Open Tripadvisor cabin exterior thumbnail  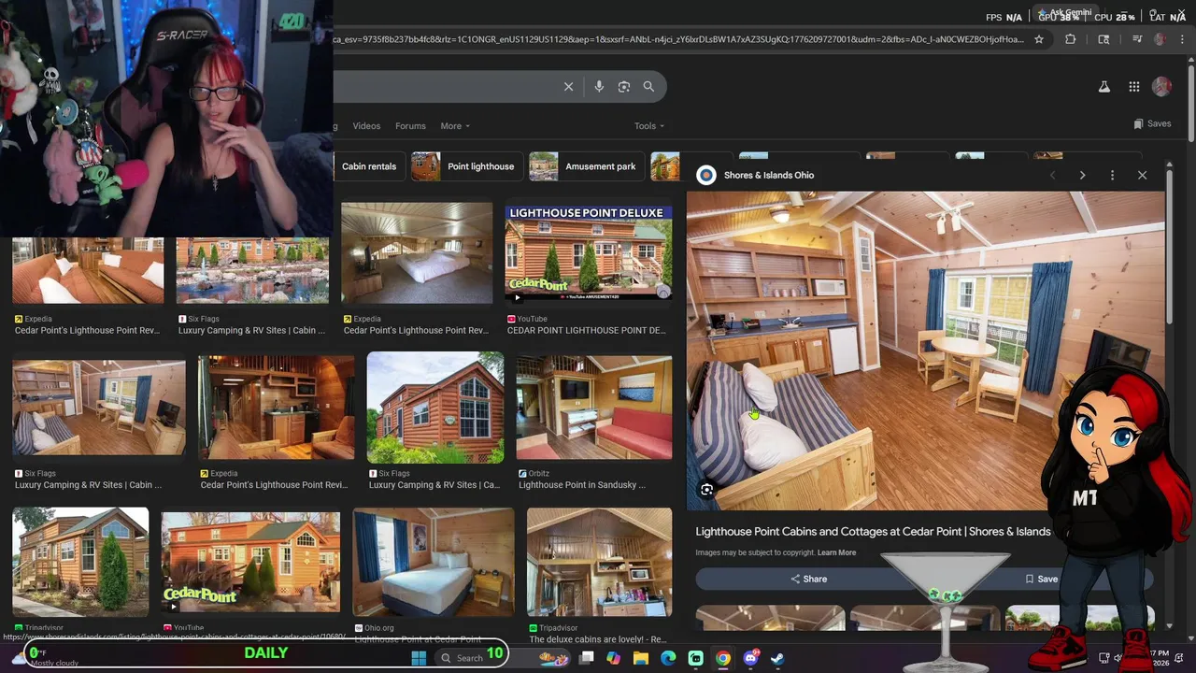click(80, 562)
